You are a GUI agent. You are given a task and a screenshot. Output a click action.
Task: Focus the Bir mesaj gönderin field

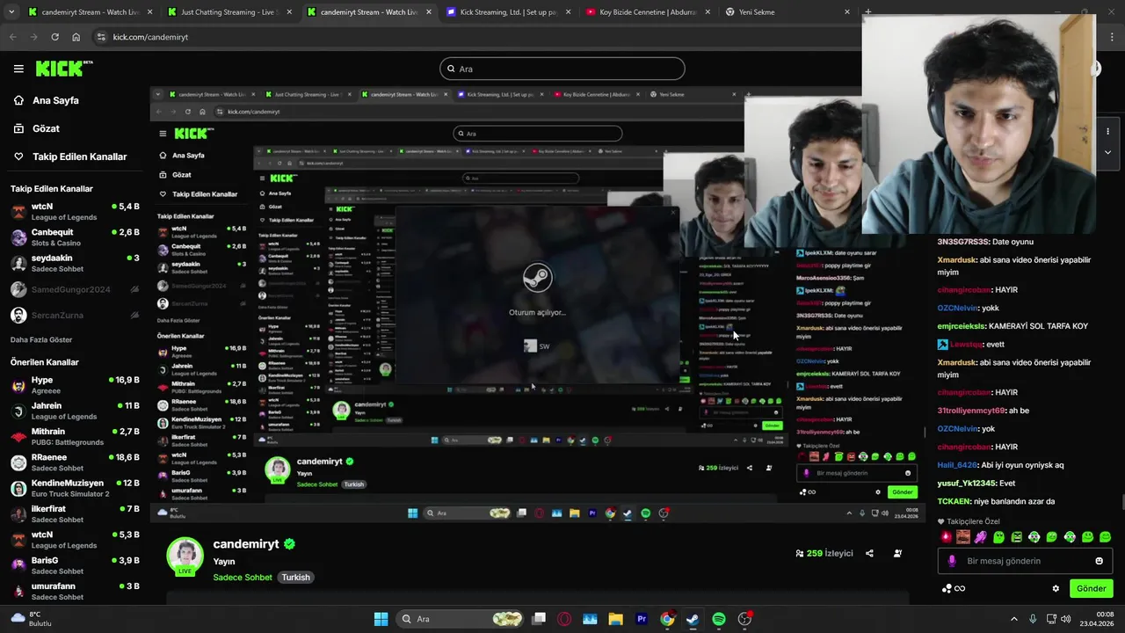[x=1024, y=561]
